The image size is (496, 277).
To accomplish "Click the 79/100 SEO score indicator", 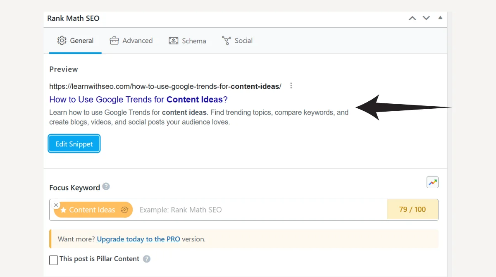I will [x=412, y=210].
